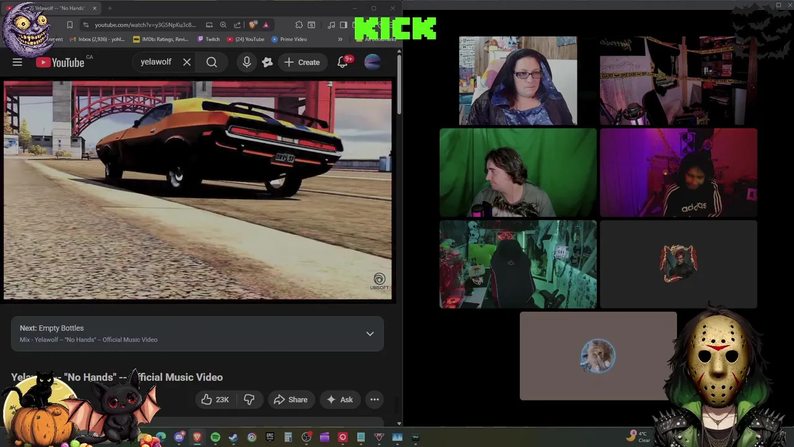The image size is (794, 447).
Task: Open Brave Shields lion icon
Action: [x=252, y=25]
